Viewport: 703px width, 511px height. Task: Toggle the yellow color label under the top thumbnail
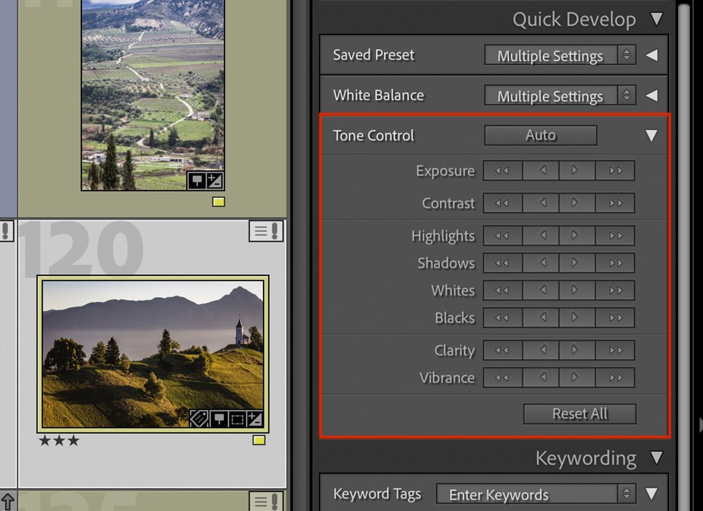219,202
